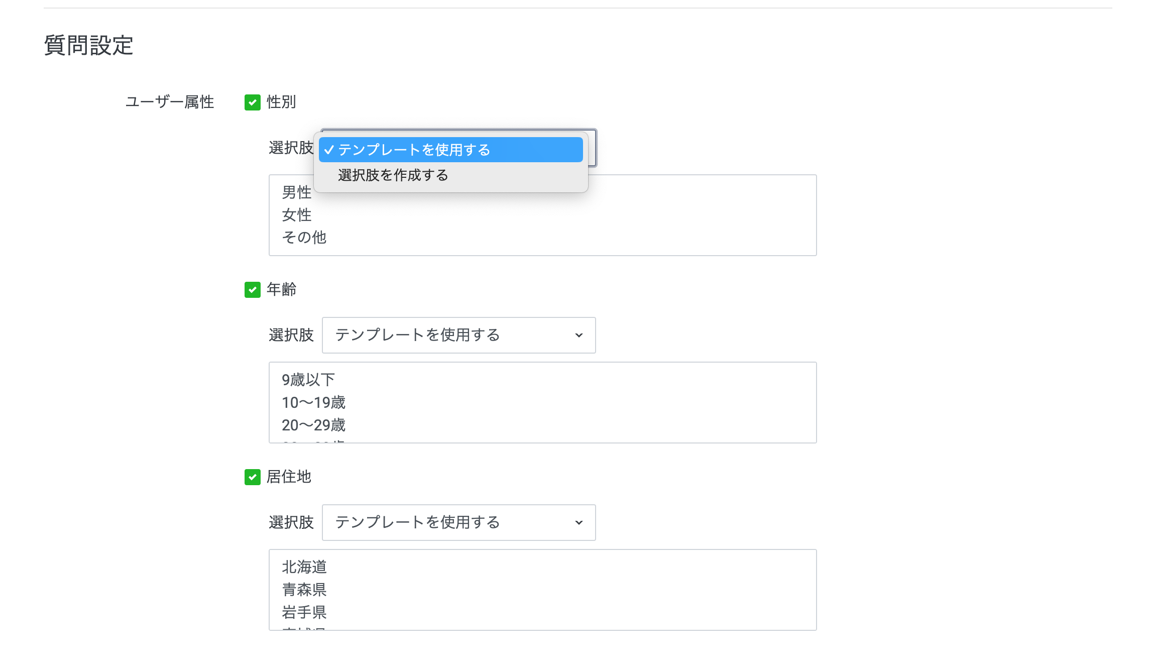Click 岩手県 in residence options list

tap(304, 612)
